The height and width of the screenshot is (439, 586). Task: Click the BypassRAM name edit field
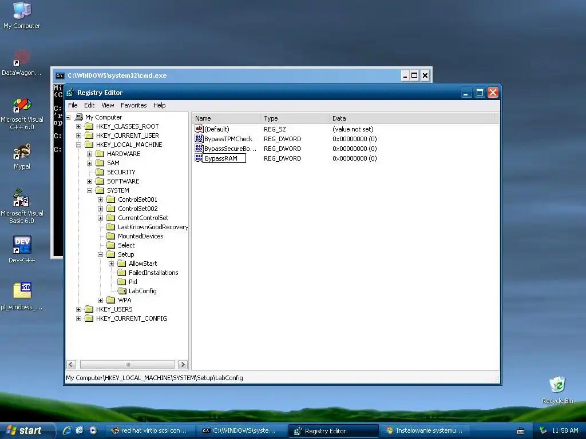[x=224, y=158]
